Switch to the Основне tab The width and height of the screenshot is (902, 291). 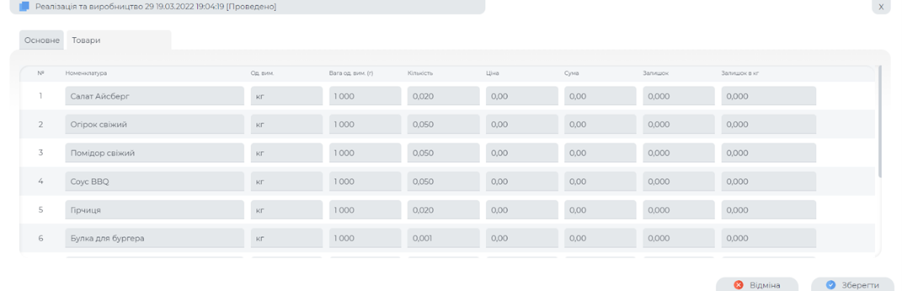[42, 40]
